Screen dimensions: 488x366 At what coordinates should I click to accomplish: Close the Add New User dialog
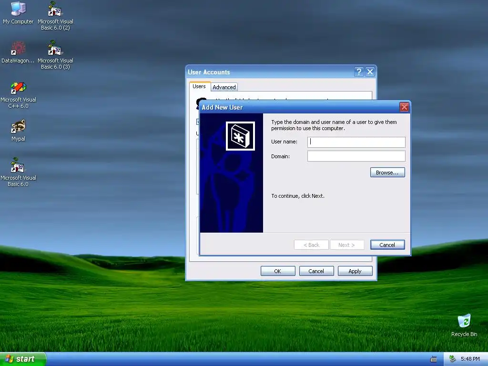(x=404, y=107)
